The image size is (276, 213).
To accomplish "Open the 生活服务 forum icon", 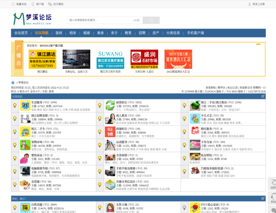I will 25,106.
